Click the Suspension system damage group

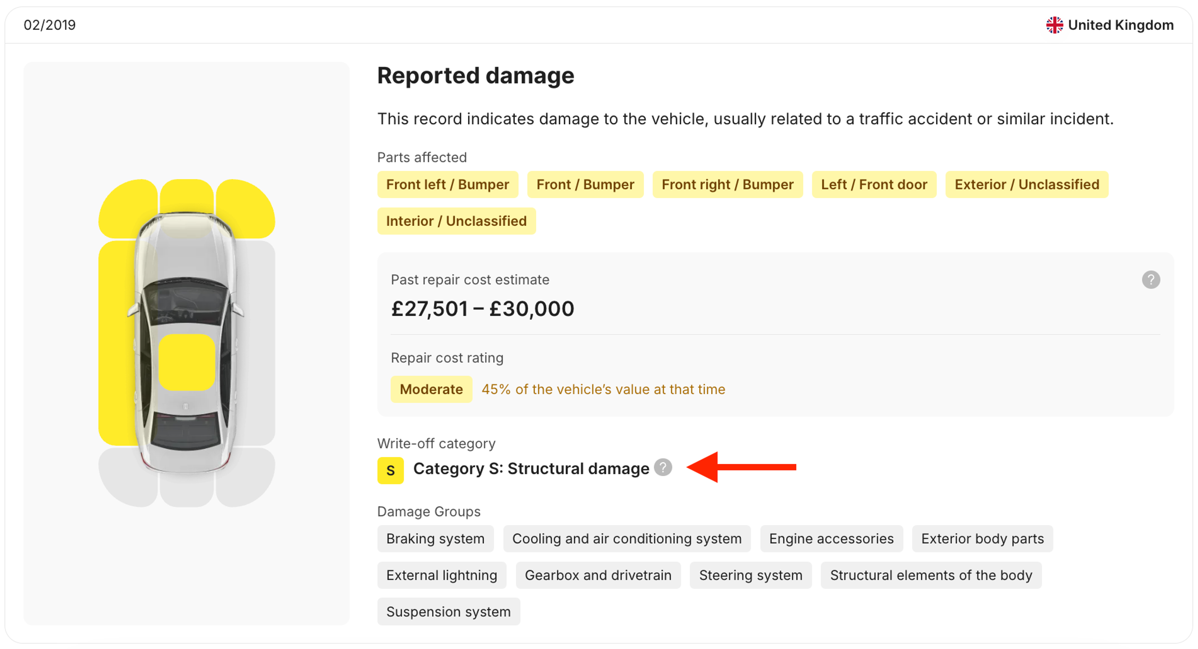(x=448, y=611)
